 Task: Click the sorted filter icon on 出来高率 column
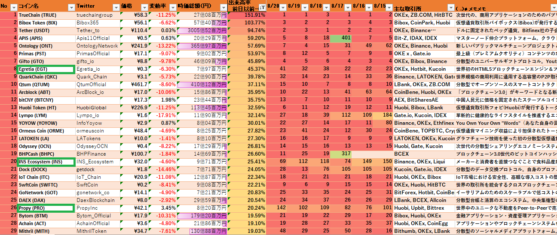pyautogui.click(x=262, y=7)
